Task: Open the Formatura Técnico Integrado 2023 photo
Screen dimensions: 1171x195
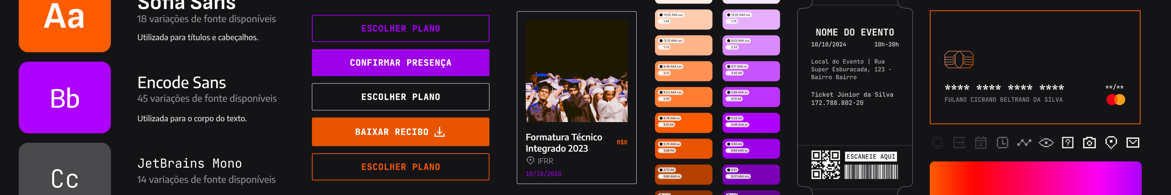Action: [576, 71]
